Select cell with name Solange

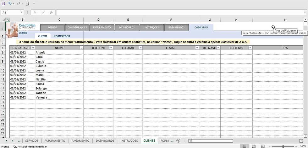59,88
